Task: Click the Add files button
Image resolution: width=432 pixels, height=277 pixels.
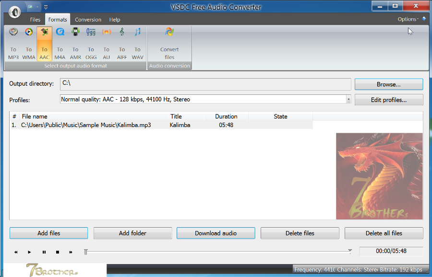Action: [x=49, y=233]
